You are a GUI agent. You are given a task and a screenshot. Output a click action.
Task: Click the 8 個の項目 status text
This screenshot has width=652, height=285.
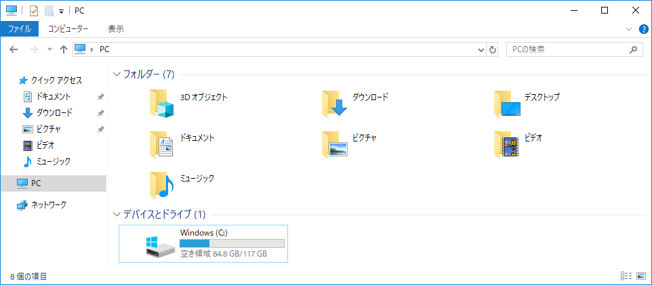click(28, 276)
